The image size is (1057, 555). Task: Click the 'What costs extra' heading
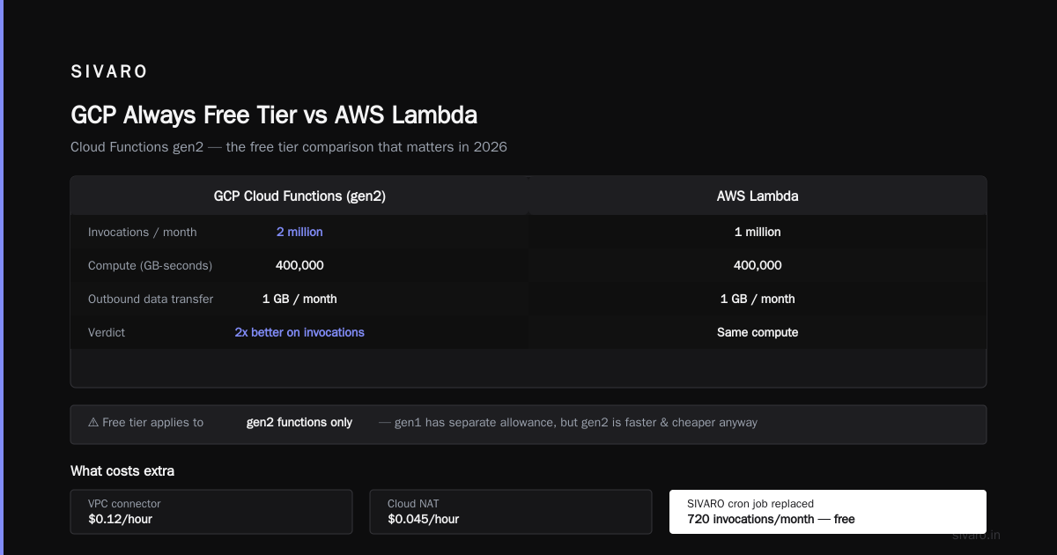click(122, 471)
